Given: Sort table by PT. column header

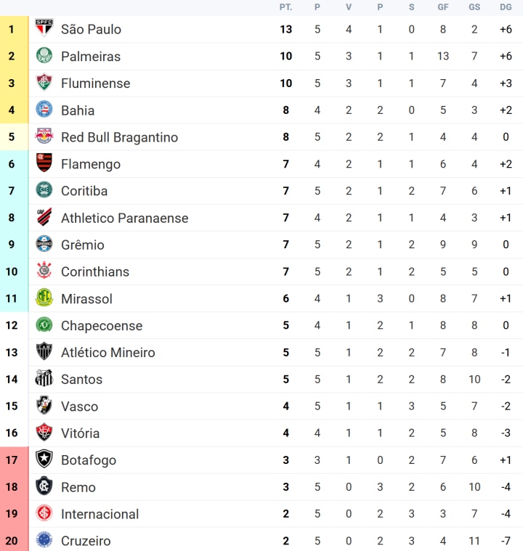Looking at the screenshot, I should coord(285,7).
